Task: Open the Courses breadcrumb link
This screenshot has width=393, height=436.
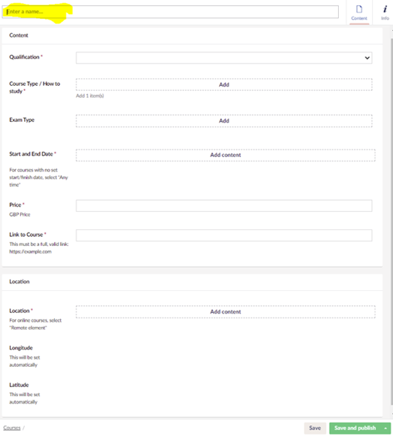Action: pyautogui.click(x=12, y=428)
